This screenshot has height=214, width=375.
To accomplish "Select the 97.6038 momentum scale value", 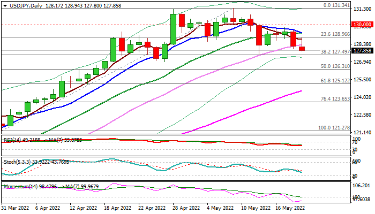I will tap(362, 200).
